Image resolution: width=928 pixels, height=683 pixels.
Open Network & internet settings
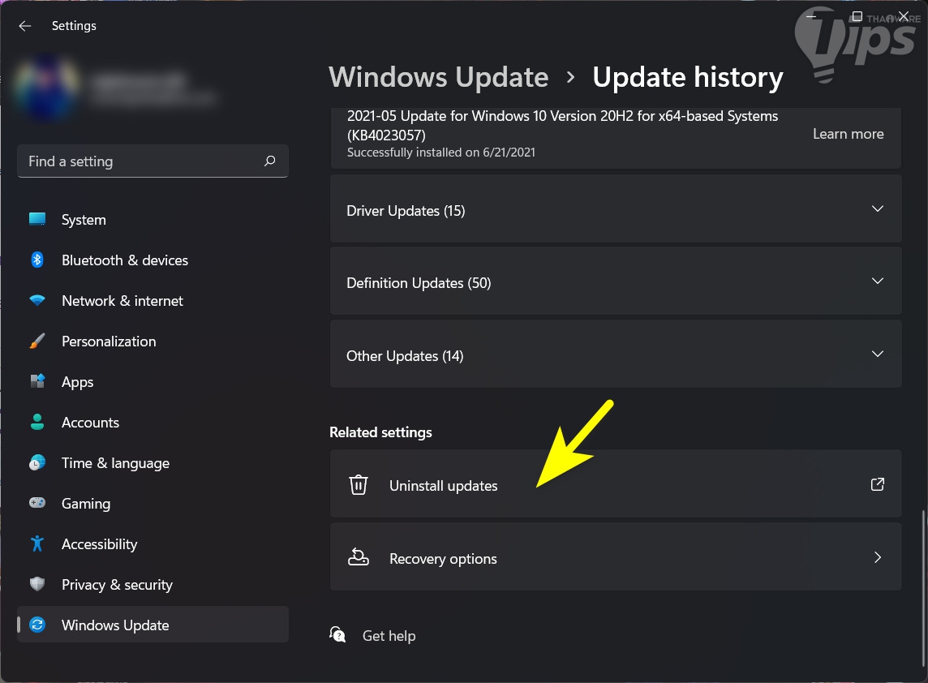pyautogui.click(x=122, y=301)
